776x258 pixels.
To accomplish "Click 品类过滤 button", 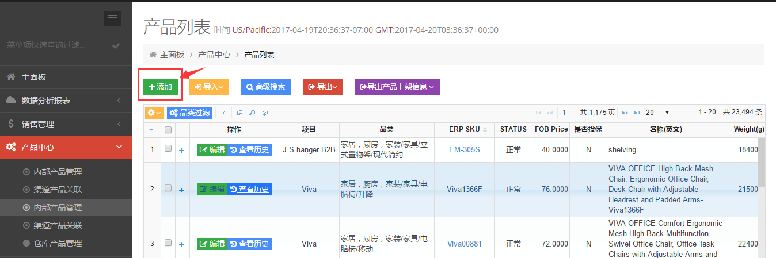I will tap(189, 113).
